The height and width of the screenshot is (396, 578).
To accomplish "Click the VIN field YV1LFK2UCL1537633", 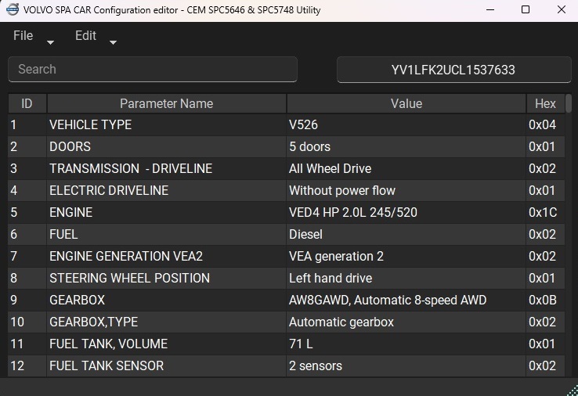I will [x=453, y=70].
